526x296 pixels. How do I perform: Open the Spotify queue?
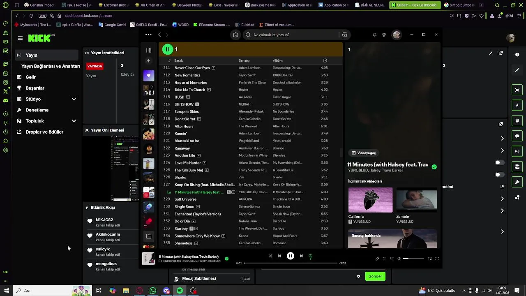pos(385,259)
